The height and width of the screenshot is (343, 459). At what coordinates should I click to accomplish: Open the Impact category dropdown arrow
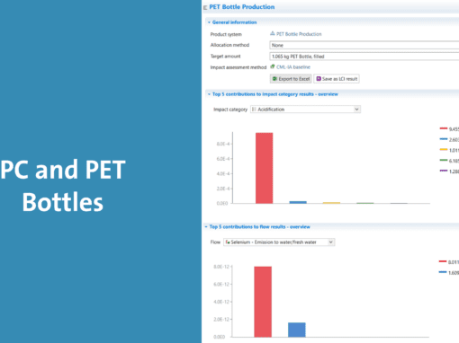tap(356, 110)
